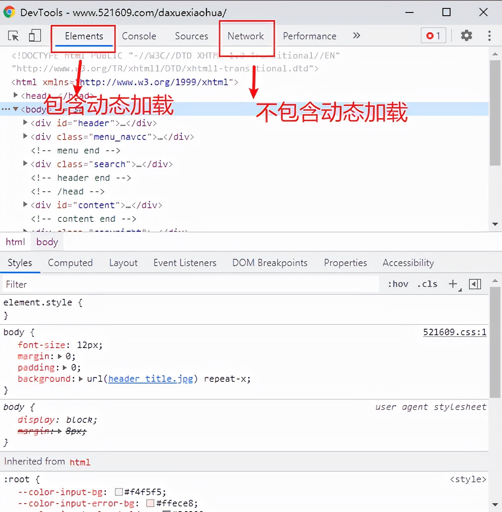The height and width of the screenshot is (512, 502).
Task: Expand the div class="search" node
Action: [x=25, y=164]
